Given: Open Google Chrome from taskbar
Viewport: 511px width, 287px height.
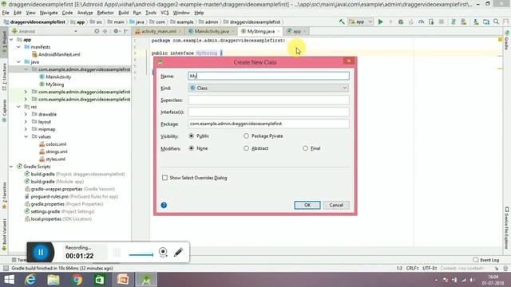Looking at the screenshot, I should pyautogui.click(x=77, y=280).
